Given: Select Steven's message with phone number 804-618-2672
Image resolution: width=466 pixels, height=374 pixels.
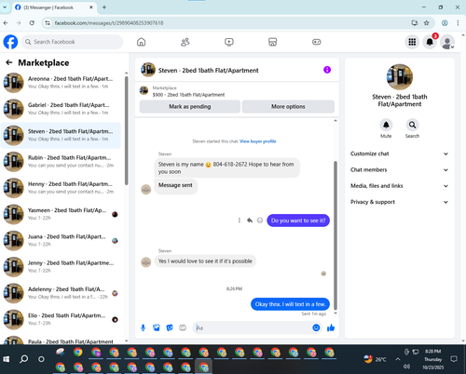Looking at the screenshot, I should tap(226, 167).
